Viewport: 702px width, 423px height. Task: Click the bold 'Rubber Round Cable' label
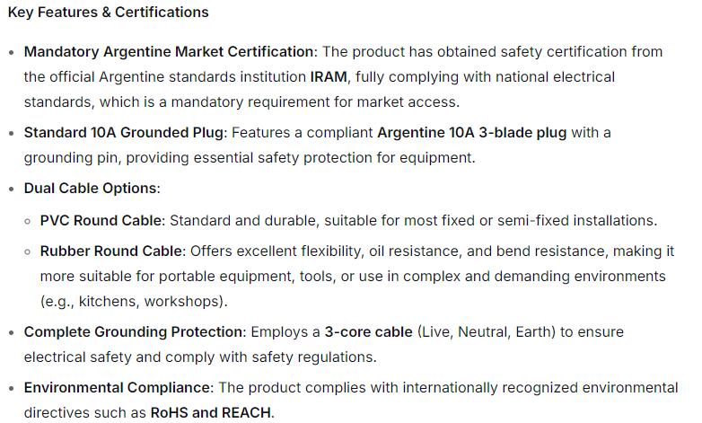click(110, 251)
